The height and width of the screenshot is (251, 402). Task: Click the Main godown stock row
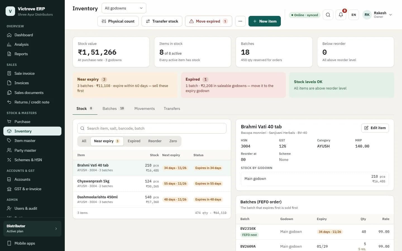[315, 179]
